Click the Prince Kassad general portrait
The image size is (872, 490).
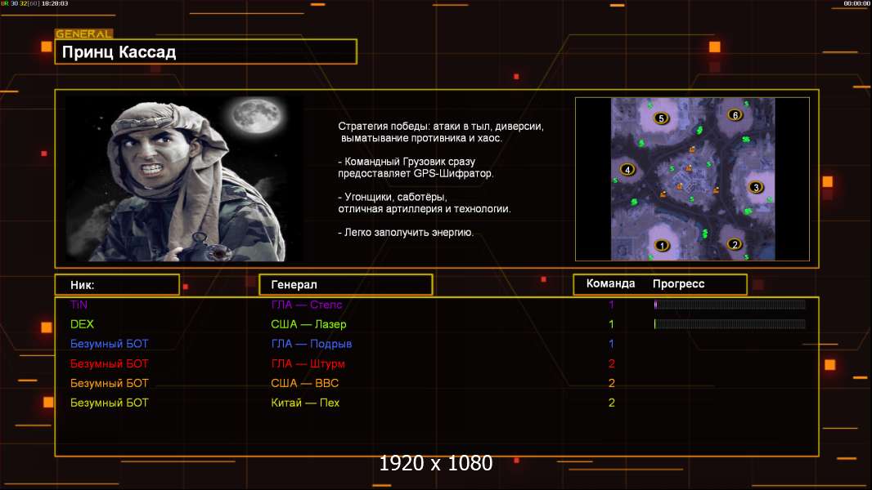[184, 178]
